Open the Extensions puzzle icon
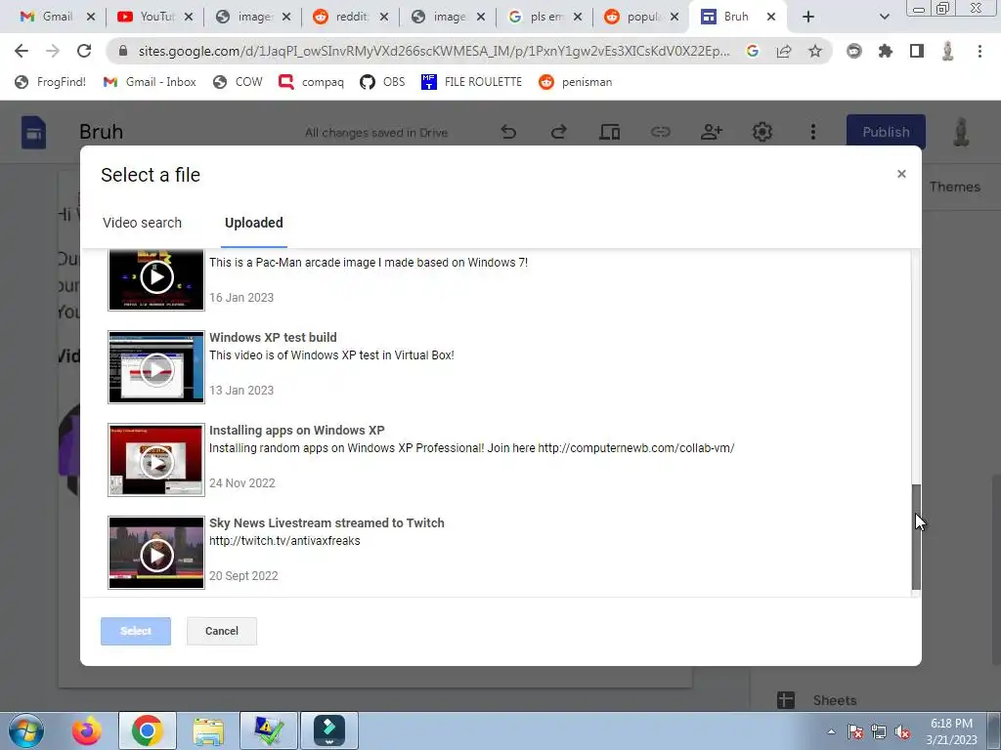The image size is (1001, 750). coord(885,51)
